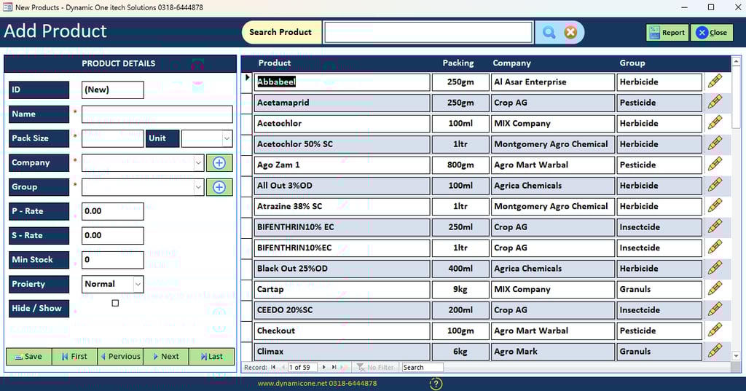The height and width of the screenshot is (391, 746).
Task: Click pencil icon for Acetochlor 50% SC
Action: pyautogui.click(x=715, y=143)
